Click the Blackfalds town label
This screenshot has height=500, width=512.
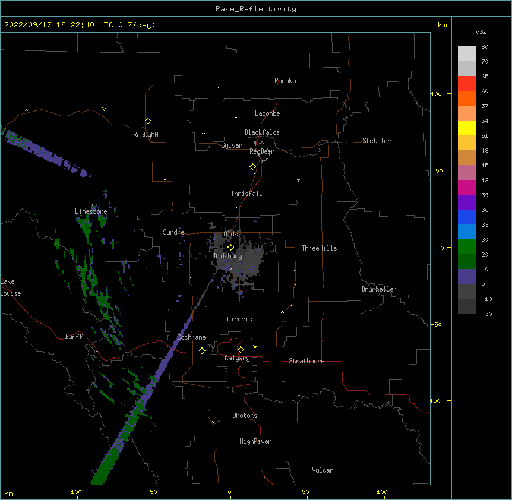point(262,132)
